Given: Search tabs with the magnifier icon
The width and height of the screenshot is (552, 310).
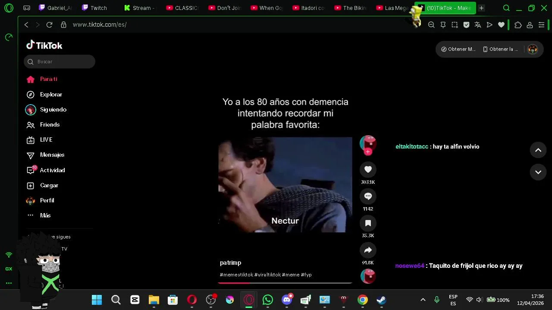Looking at the screenshot, I should [x=506, y=8].
